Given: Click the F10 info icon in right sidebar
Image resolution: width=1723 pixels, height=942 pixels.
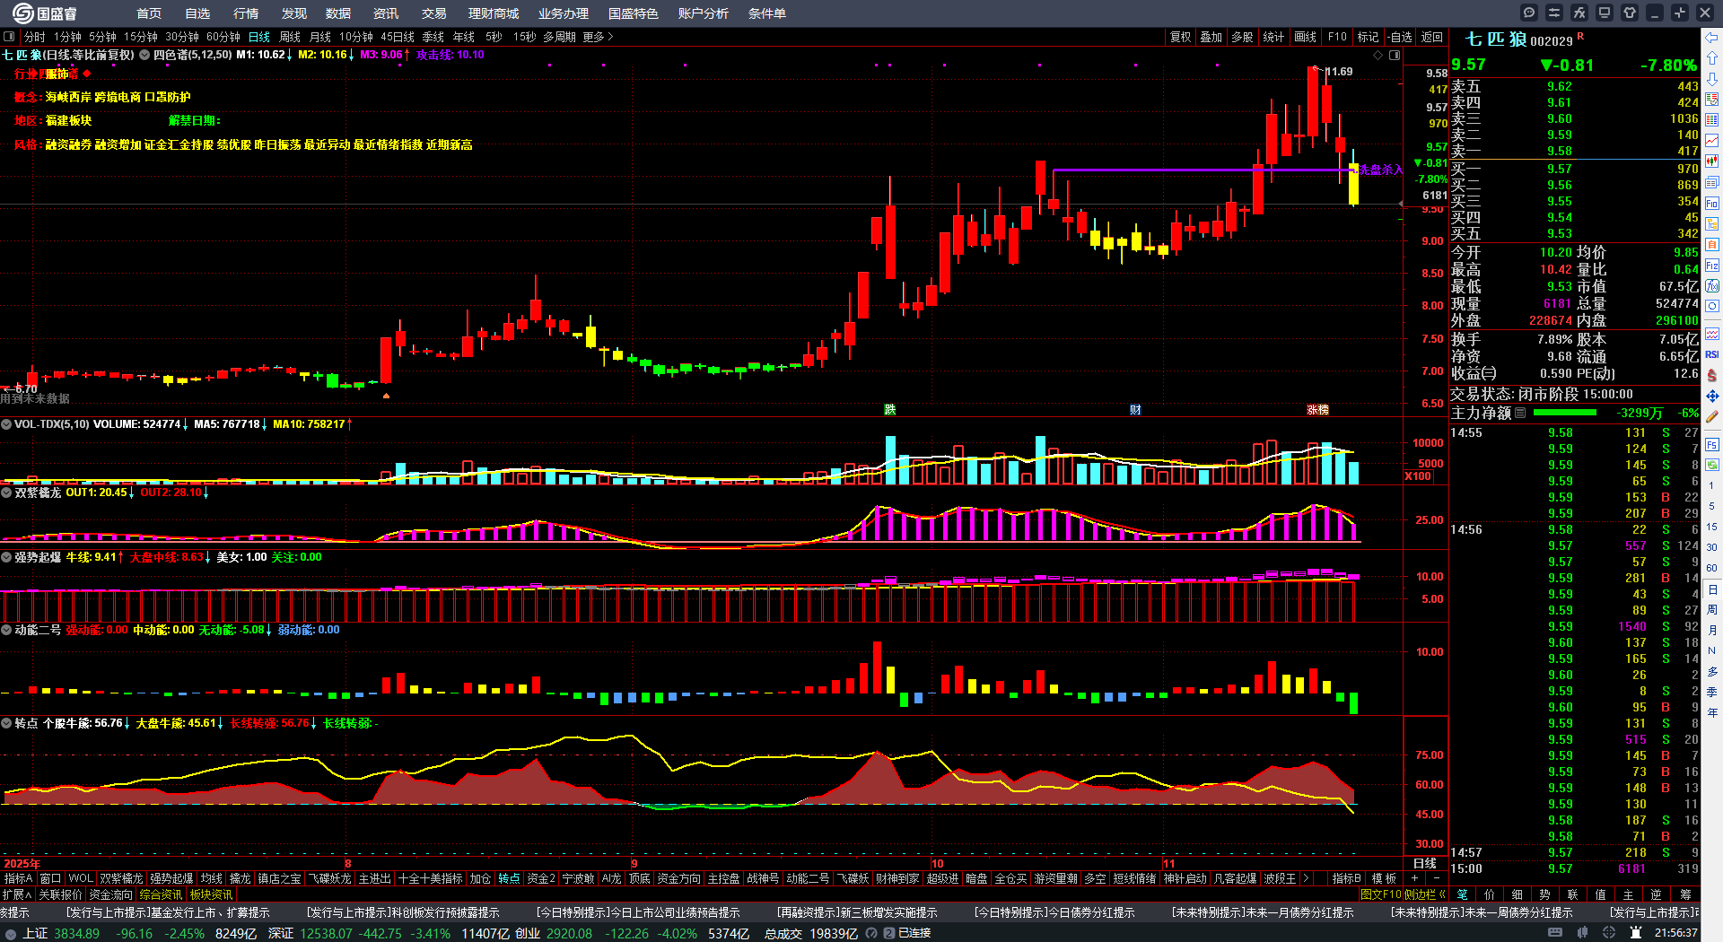Looking at the screenshot, I should pos(1712,204).
